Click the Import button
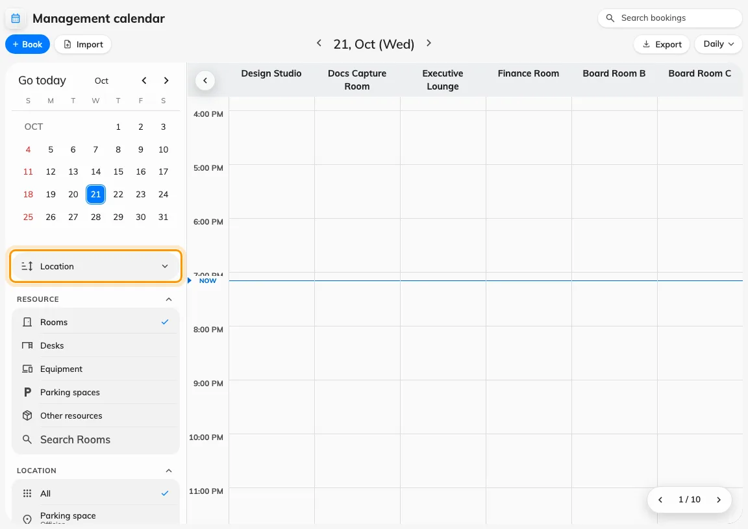Viewport: 748px width, 529px height. pos(83,44)
